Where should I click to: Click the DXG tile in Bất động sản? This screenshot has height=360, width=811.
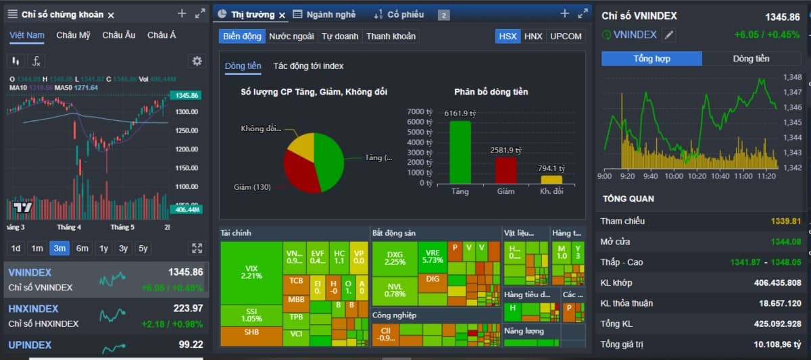(395, 259)
